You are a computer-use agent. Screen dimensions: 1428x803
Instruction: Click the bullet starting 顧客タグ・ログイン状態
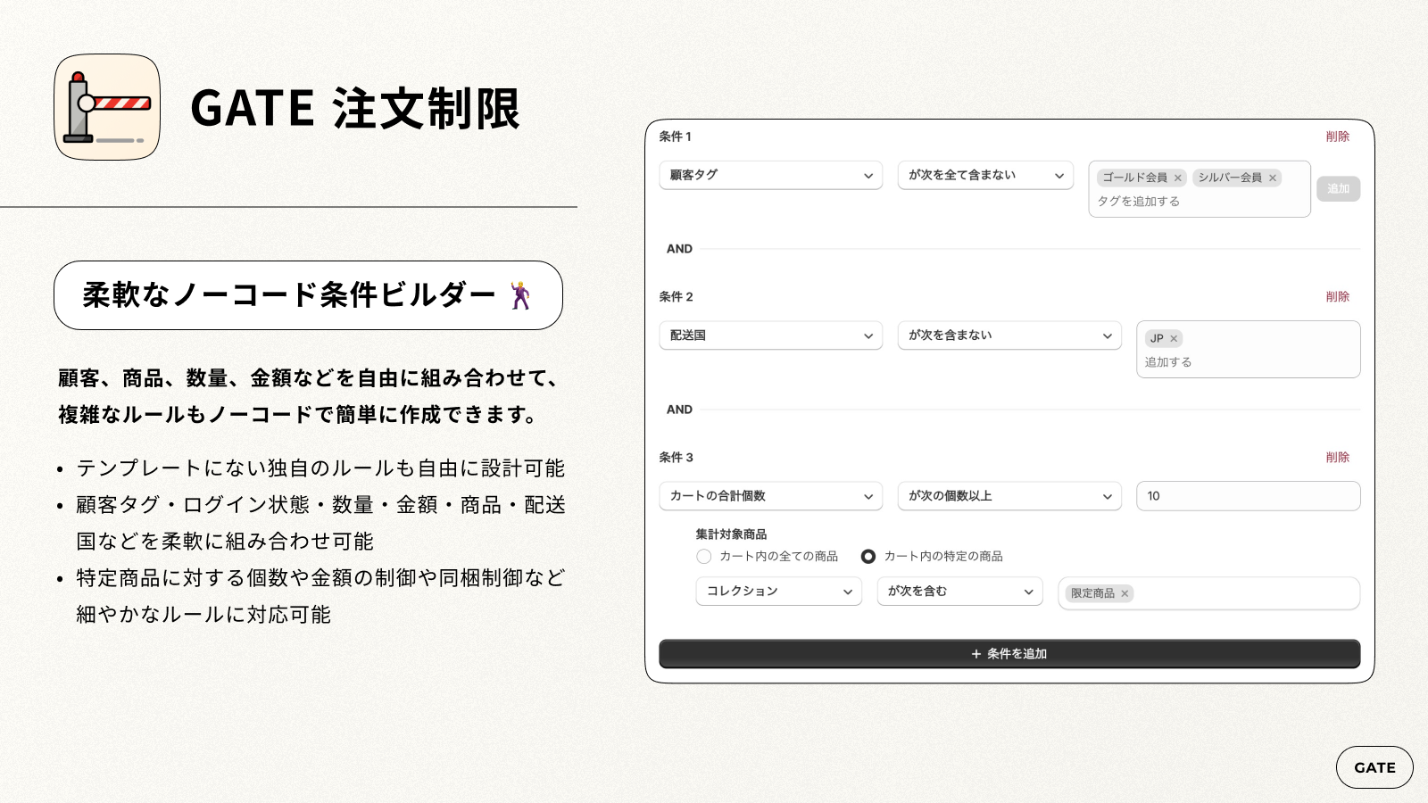click(320, 523)
